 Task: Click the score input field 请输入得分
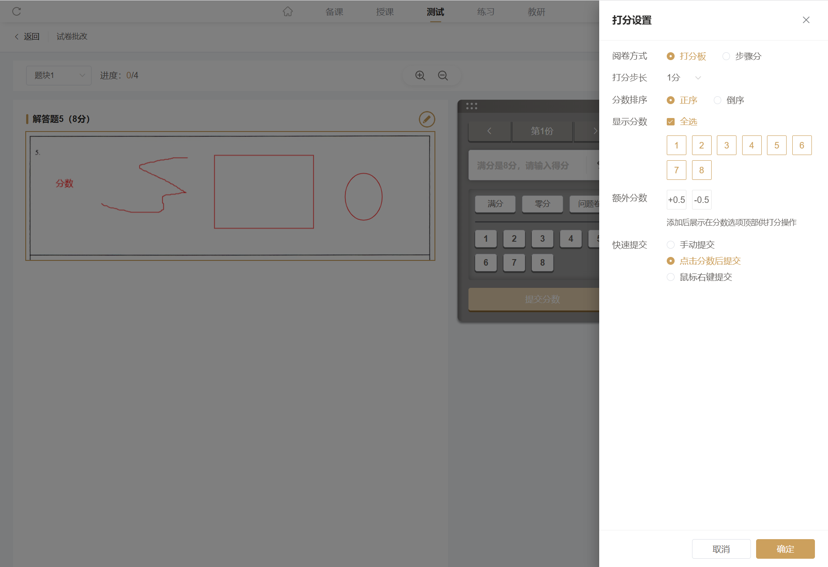click(527, 165)
